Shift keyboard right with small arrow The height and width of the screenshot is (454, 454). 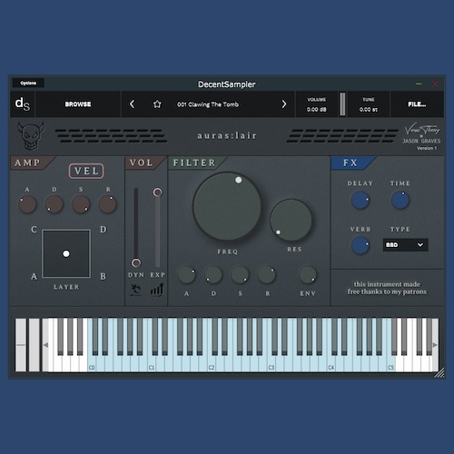coord(435,345)
